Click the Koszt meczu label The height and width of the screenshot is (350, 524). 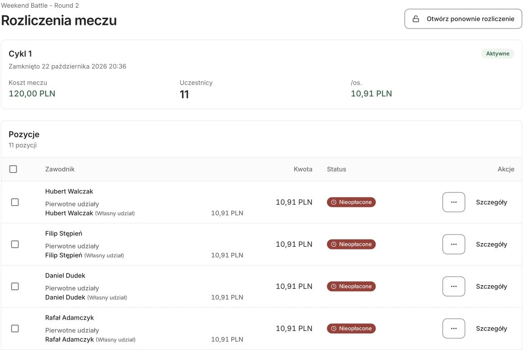28,82
